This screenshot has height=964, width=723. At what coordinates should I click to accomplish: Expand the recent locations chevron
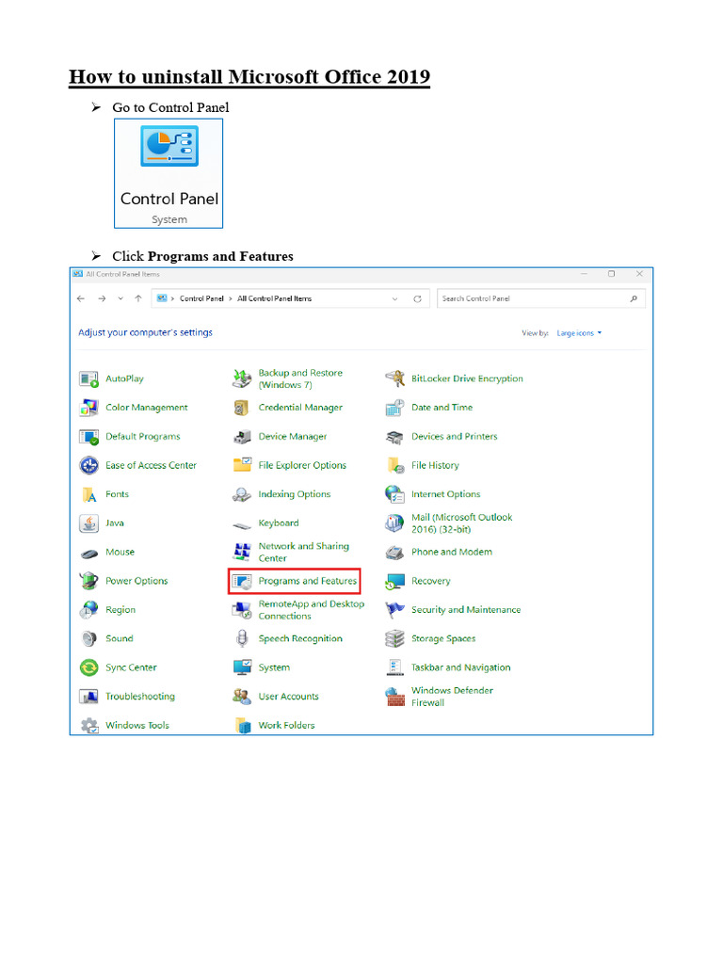(x=120, y=298)
